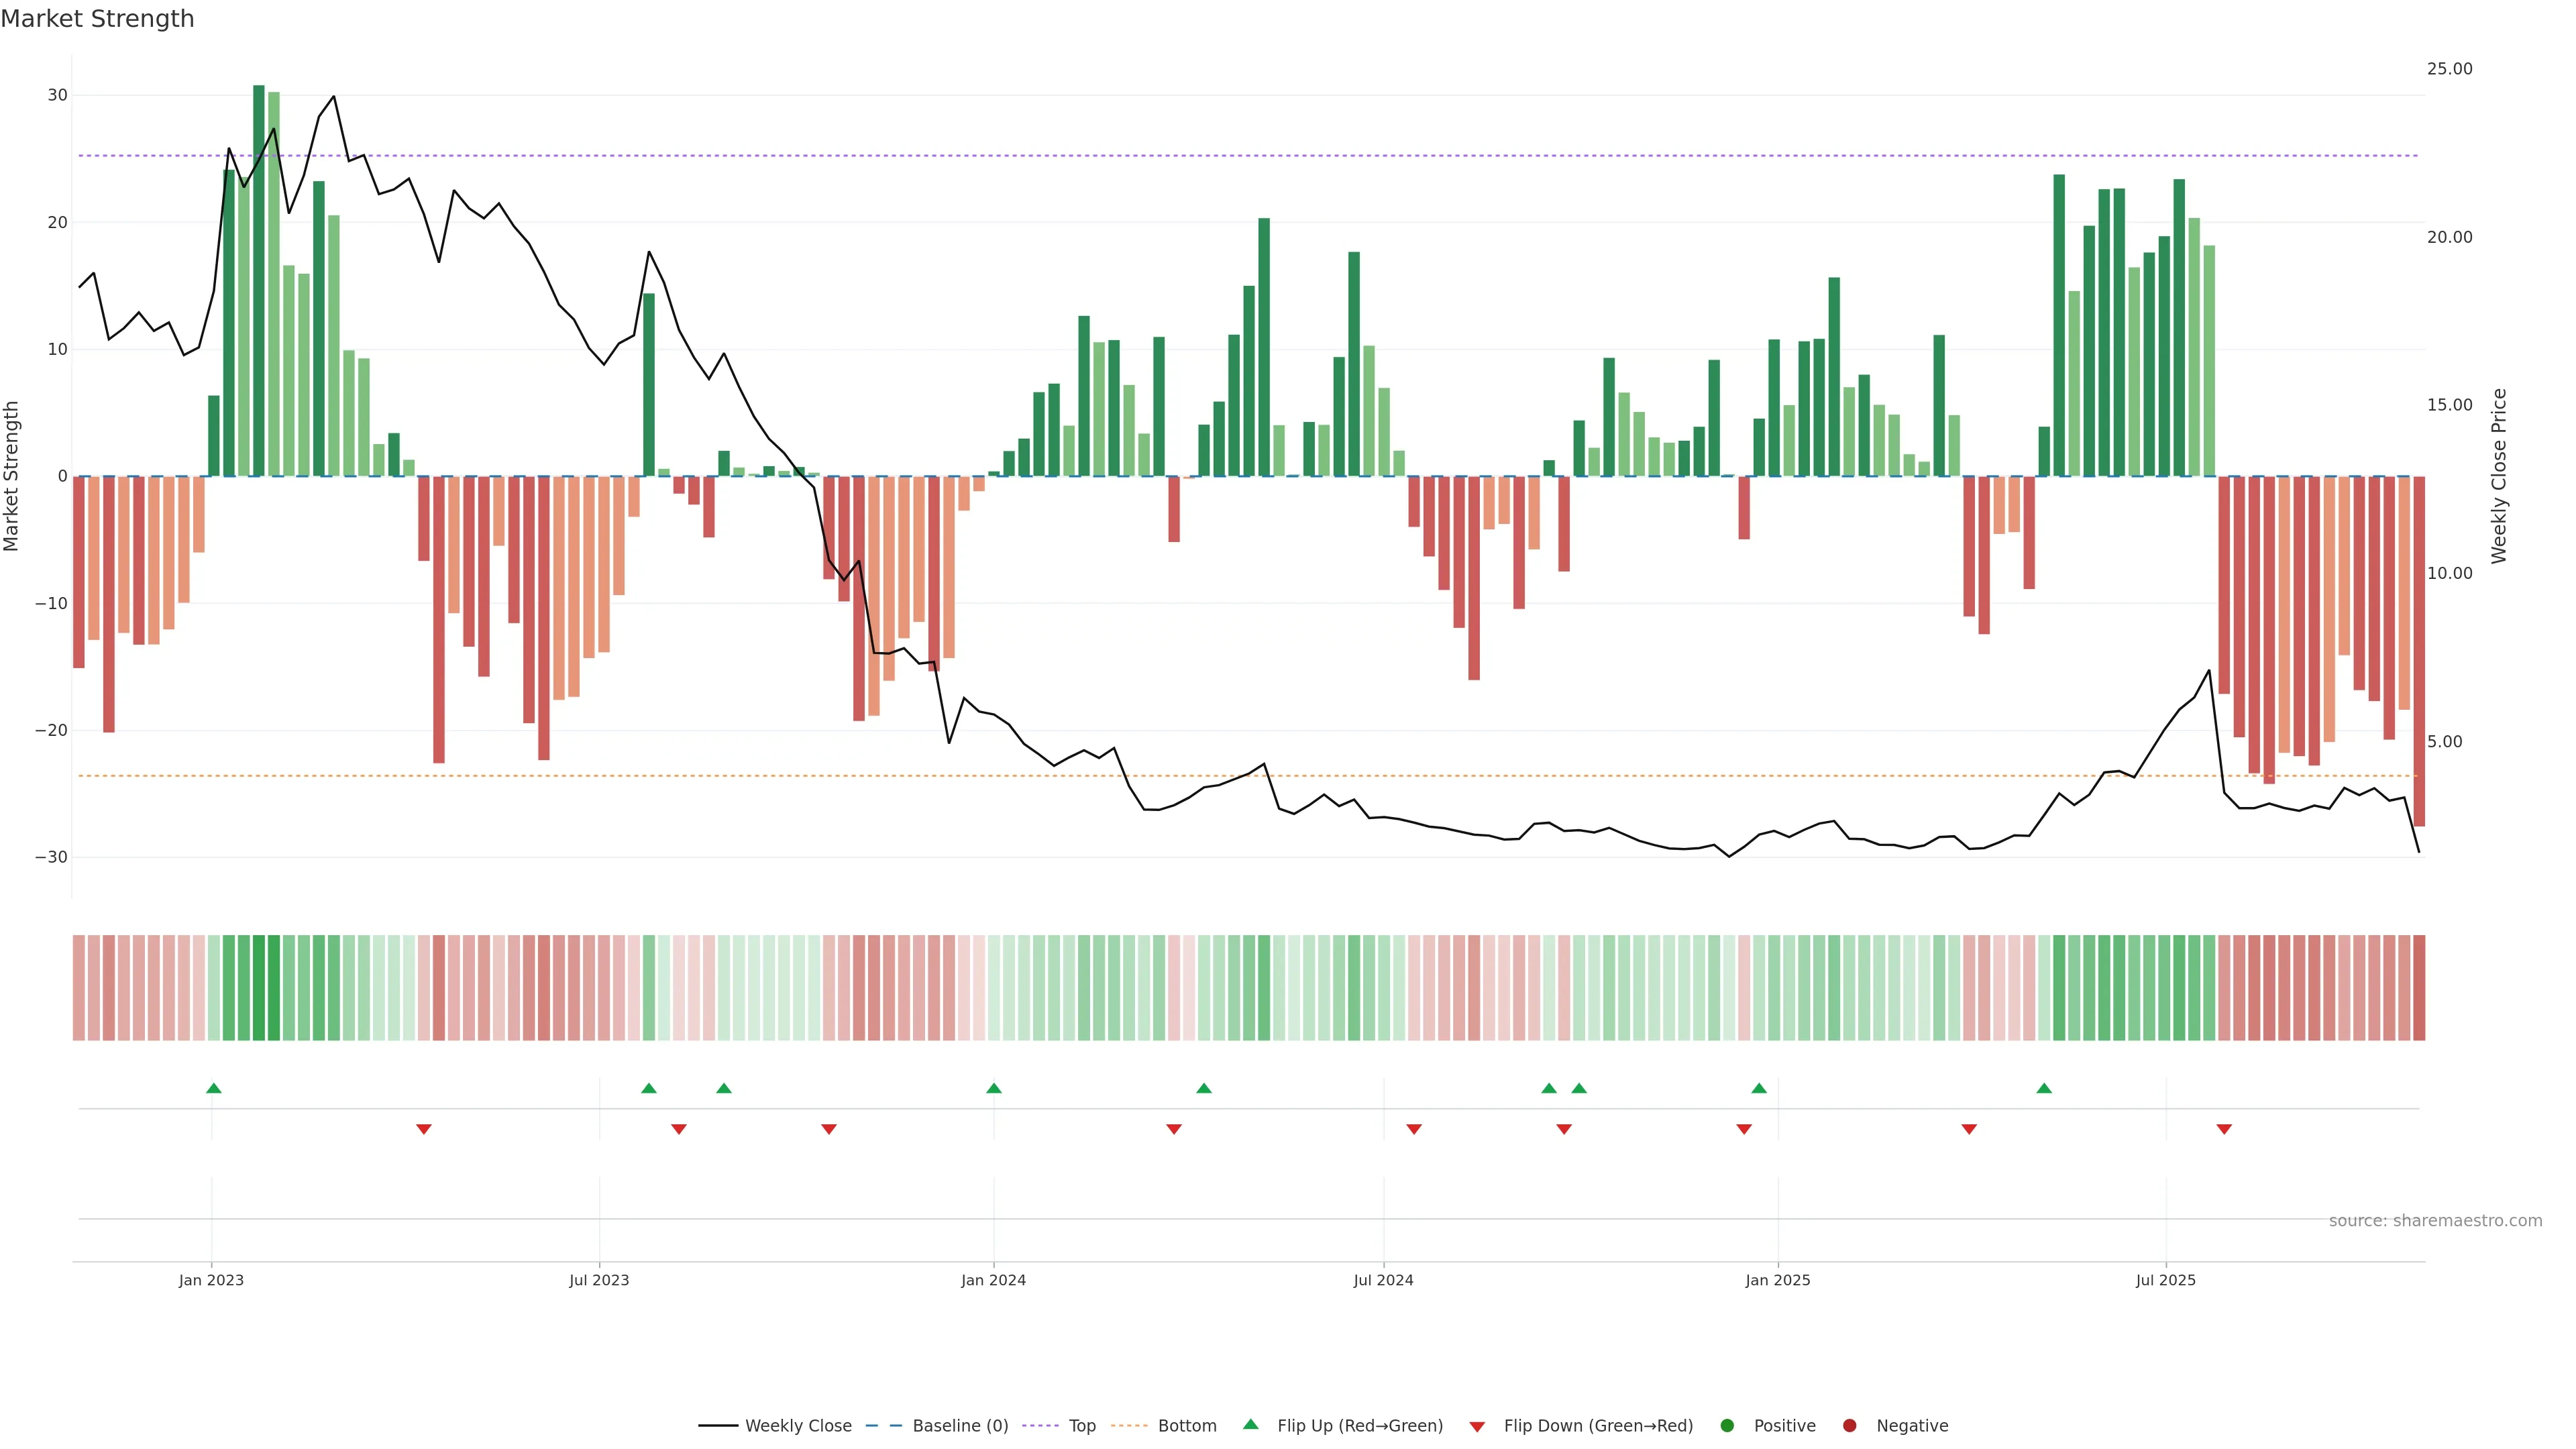Click the Market Strength chart title
Screen dimensions: 2576x1449
point(97,19)
